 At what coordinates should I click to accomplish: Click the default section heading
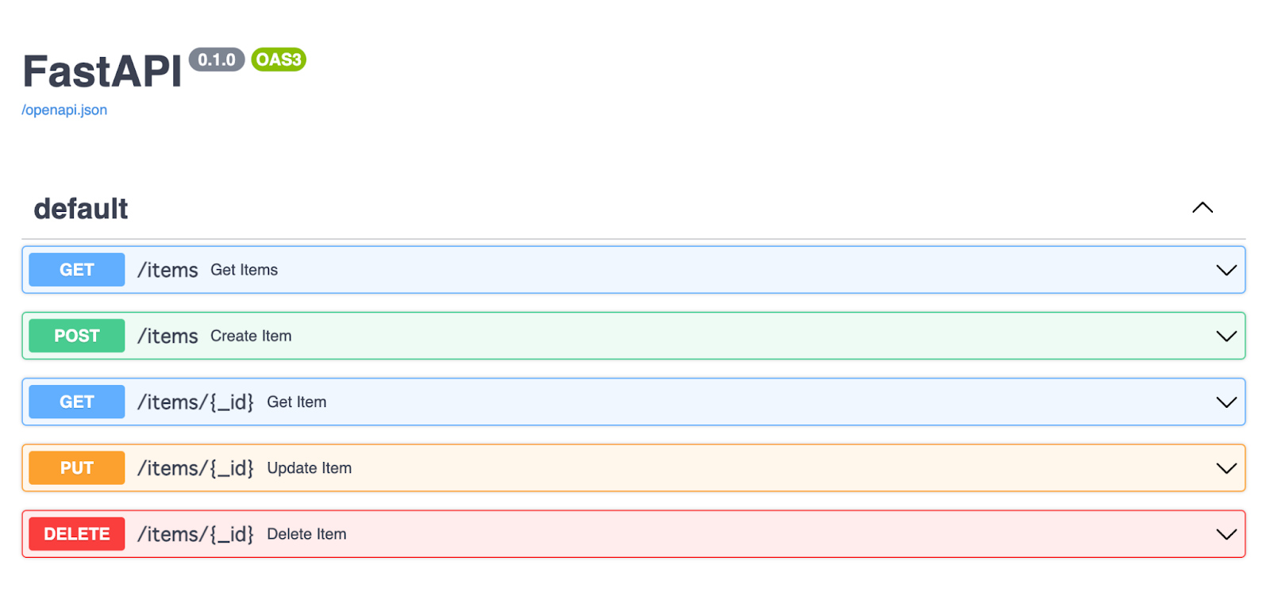pos(81,209)
